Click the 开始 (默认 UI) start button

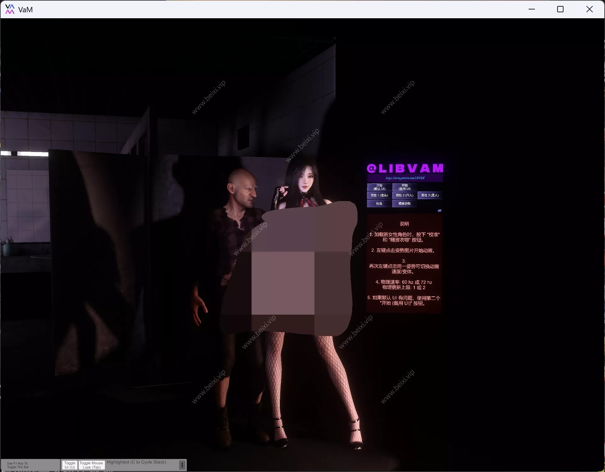point(379,187)
